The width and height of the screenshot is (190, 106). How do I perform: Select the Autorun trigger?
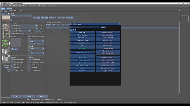click(30, 67)
